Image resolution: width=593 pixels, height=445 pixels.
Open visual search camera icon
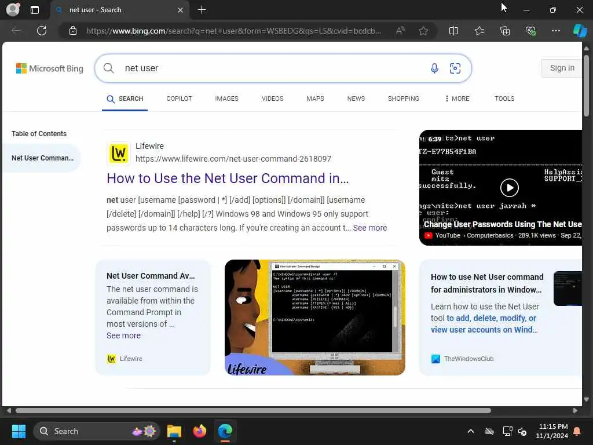pyautogui.click(x=455, y=68)
